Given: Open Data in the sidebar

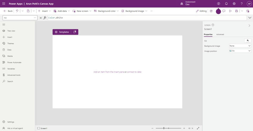Looking at the screenshot, I should [x=7, y=50].
